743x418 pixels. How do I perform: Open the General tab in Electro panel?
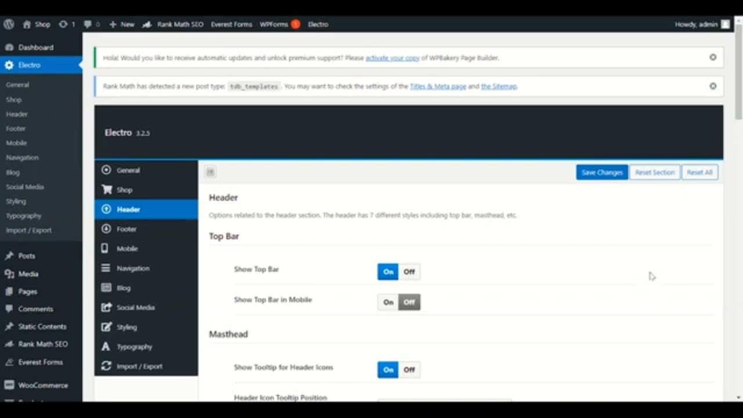click(146, 170)
